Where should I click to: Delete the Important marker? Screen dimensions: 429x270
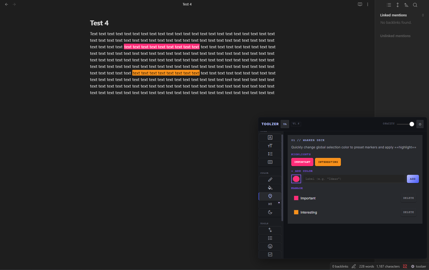click(x=409, y=198)
